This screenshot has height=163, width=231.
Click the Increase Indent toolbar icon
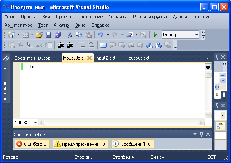[70, 45]
